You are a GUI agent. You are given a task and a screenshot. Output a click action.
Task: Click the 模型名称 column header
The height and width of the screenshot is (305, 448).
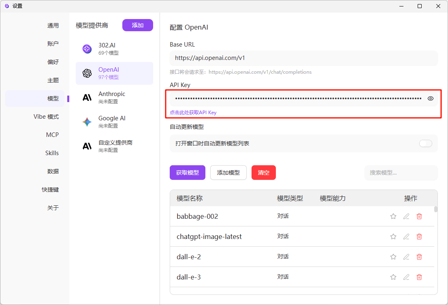(190, 198)
